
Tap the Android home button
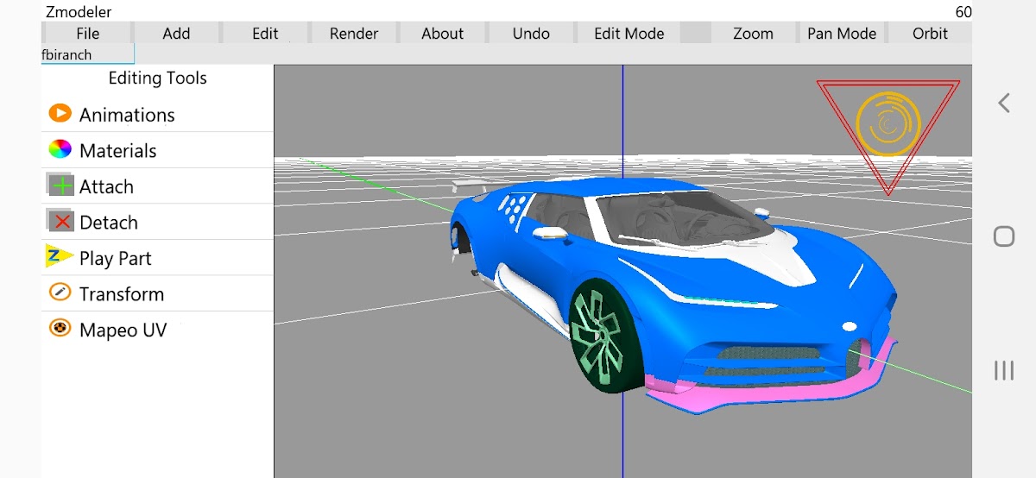point(1003,236)
